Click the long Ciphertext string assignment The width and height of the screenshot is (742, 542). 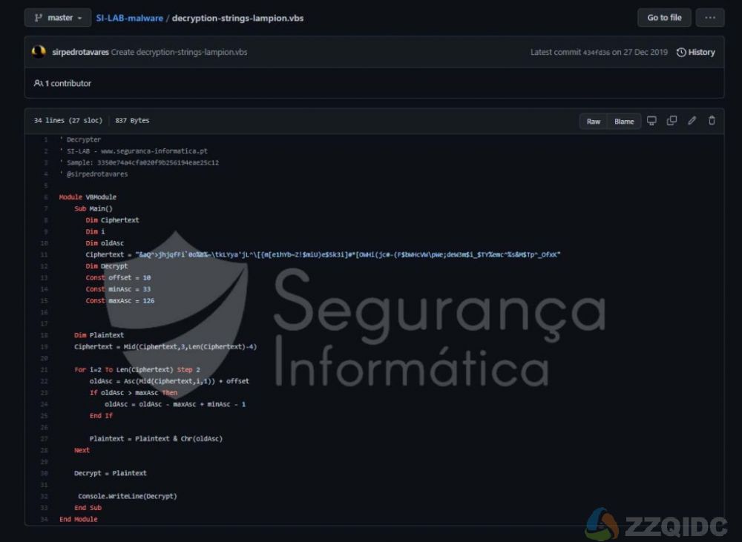[323, 254]
